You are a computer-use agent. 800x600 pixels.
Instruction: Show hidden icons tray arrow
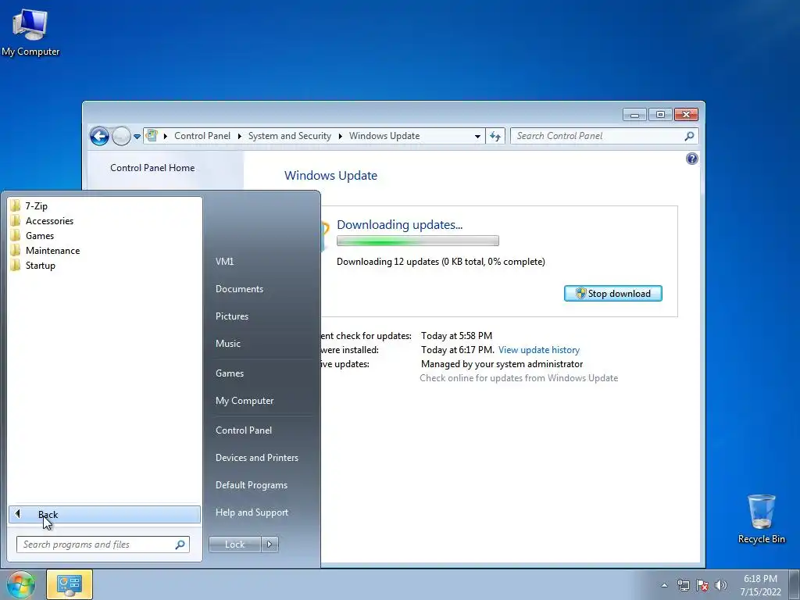tap(664, 585)
